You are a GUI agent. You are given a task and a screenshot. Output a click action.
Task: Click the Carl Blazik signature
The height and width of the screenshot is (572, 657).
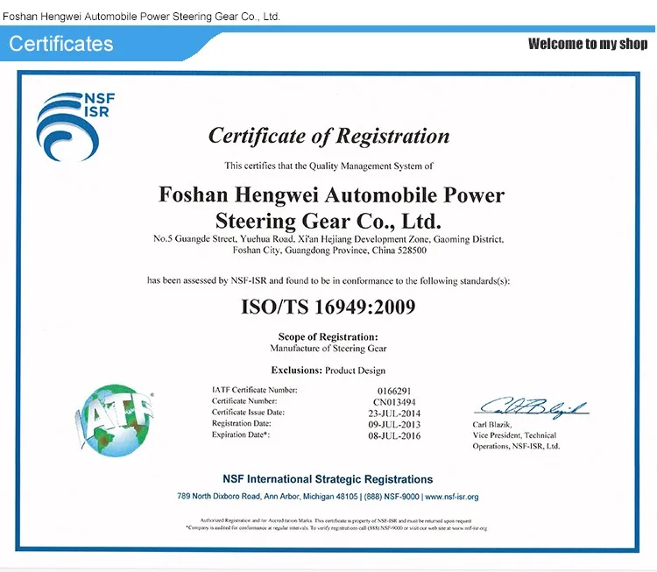click(x=532, y=407)
